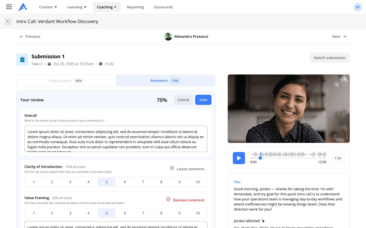Click the blue company logo icon

(23, 7)
